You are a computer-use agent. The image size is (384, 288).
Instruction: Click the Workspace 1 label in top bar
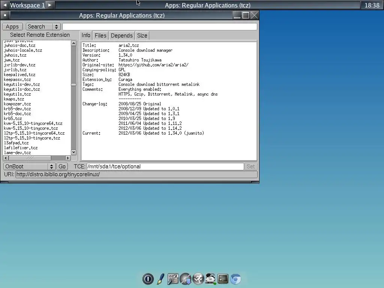(x=27, y=5)
